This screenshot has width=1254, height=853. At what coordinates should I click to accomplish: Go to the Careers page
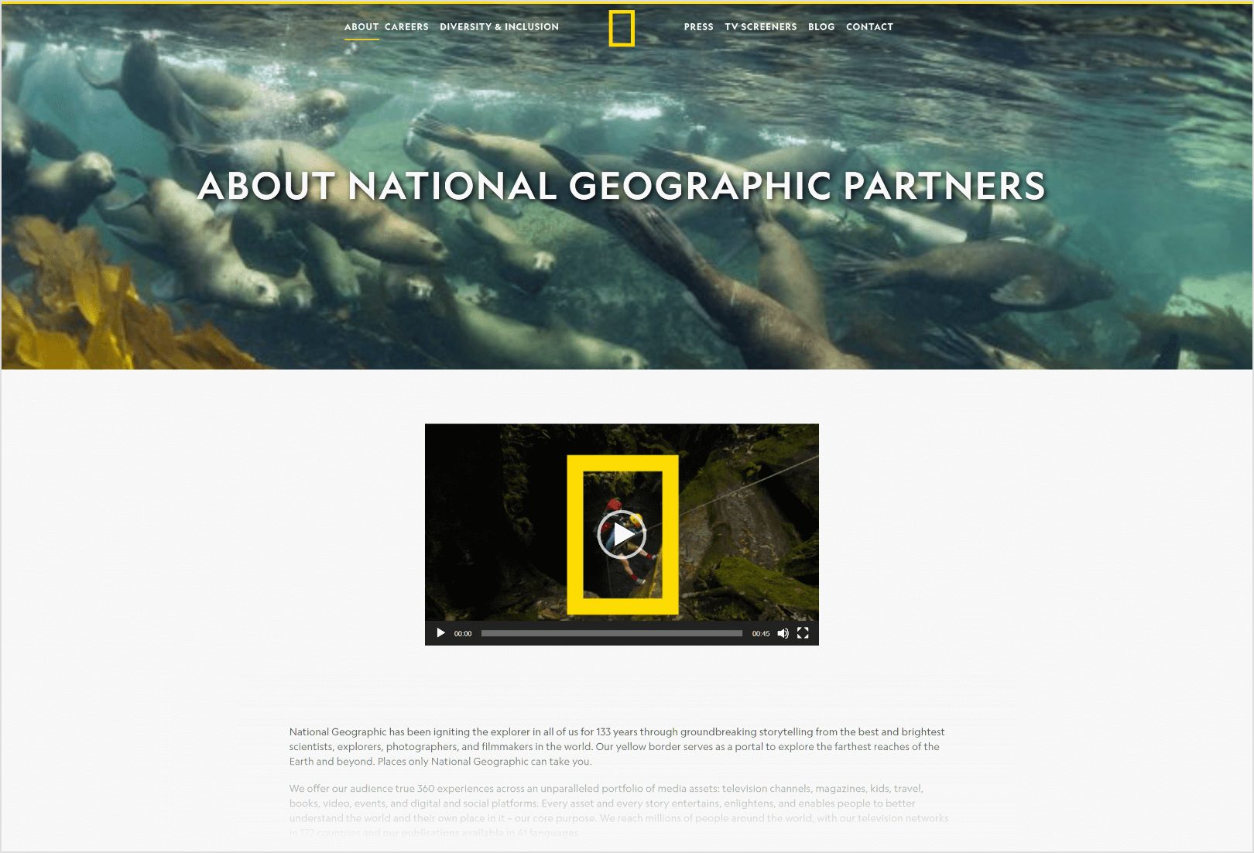(406, 26)
